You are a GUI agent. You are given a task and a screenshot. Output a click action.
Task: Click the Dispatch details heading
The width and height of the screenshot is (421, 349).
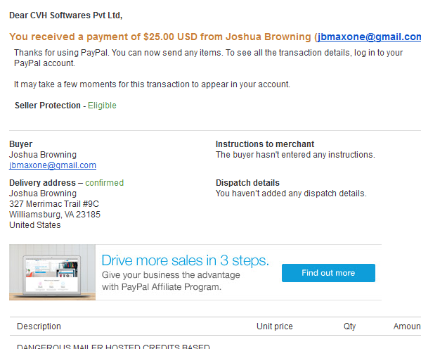pos(247,183)
